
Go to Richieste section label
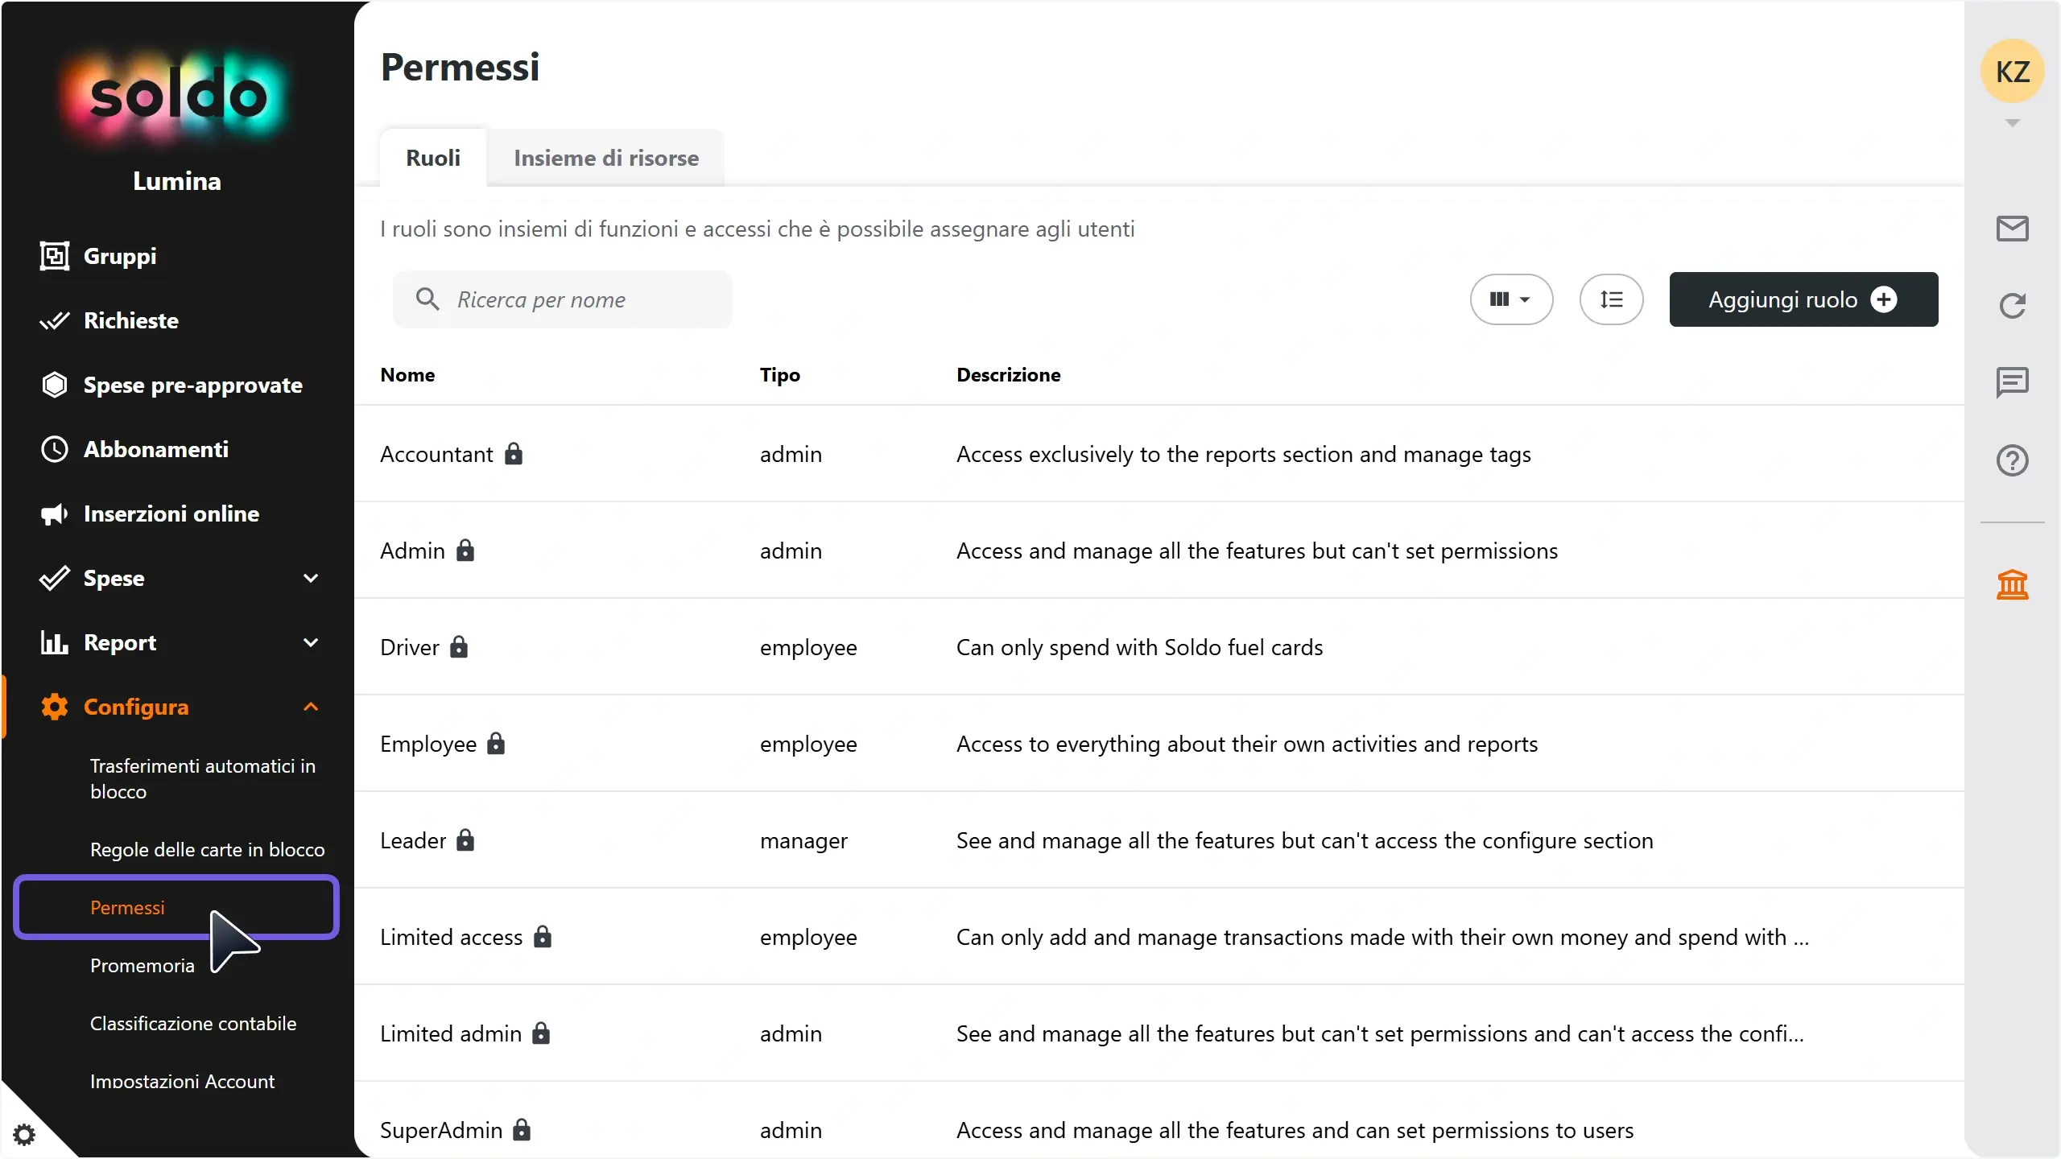pyautogui.click(x=131, y=320)
